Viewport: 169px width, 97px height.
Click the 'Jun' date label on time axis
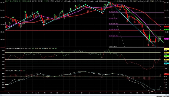(63, 93)
